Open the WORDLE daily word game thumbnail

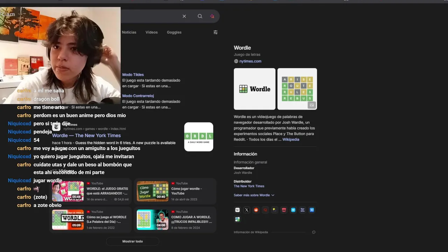199,137
